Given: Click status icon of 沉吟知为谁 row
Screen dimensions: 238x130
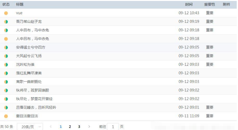Looking at the screenshot, I should tap(6, 65).
